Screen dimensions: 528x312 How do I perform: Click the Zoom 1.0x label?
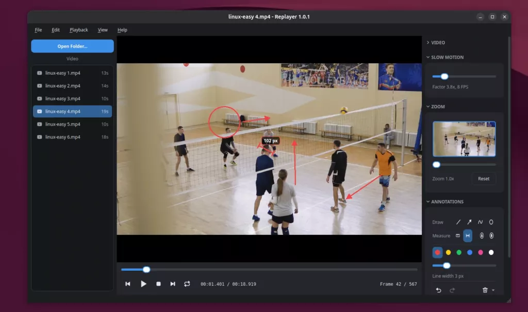[443, 179]
